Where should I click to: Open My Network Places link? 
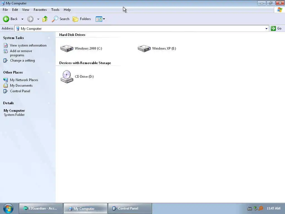click(24, 80)
